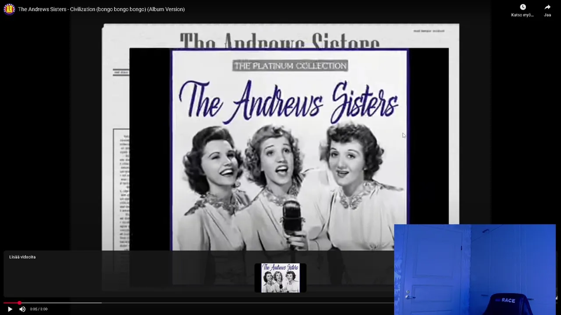Image resolution: width=561 pixels, height=315 pixels.
Task: Seek along the video progress bar
Action: tap(199, 303)
